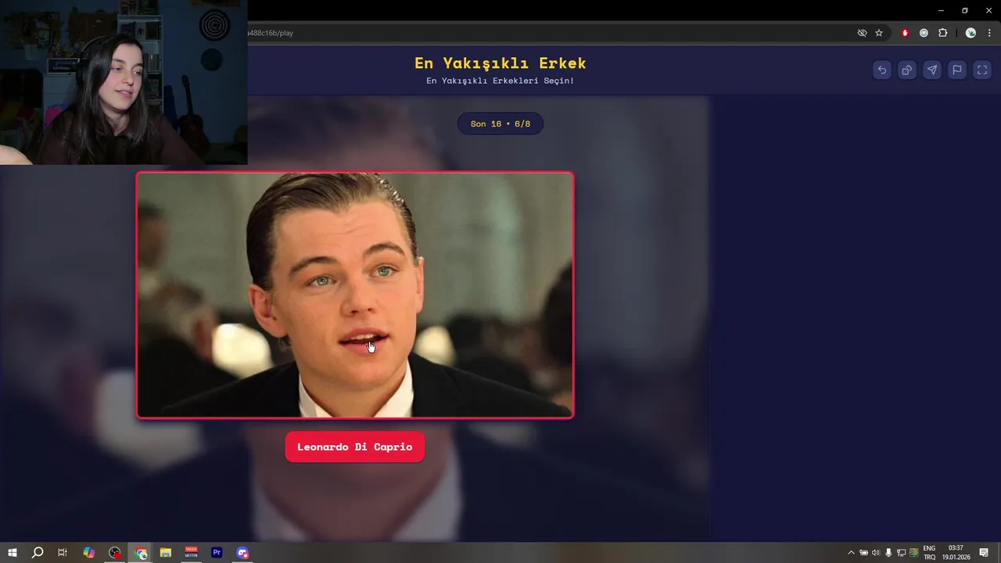This screenshot has height=563, width=1001.
Task: Toggle fullscreen with the corner-brackets icon
Action: (x=981, y=70)
